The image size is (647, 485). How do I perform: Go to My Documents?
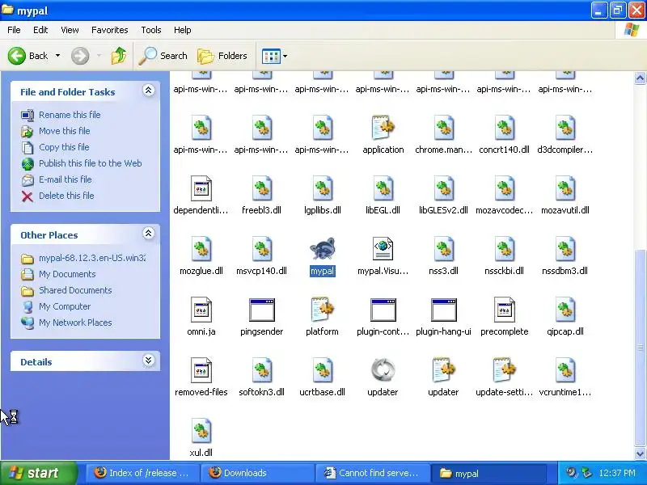67,274
